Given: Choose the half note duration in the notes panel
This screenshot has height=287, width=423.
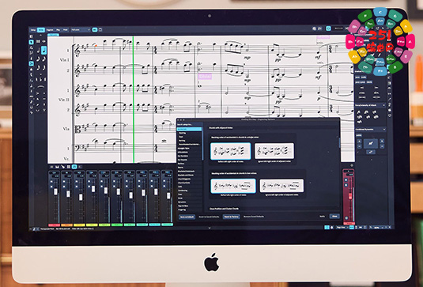Looking at the screenshot, I should 38,51.
